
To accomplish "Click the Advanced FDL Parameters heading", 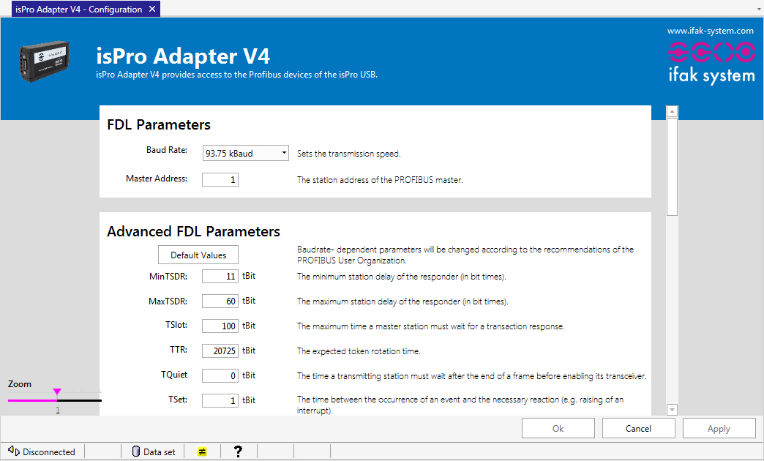I will (193, 231).
